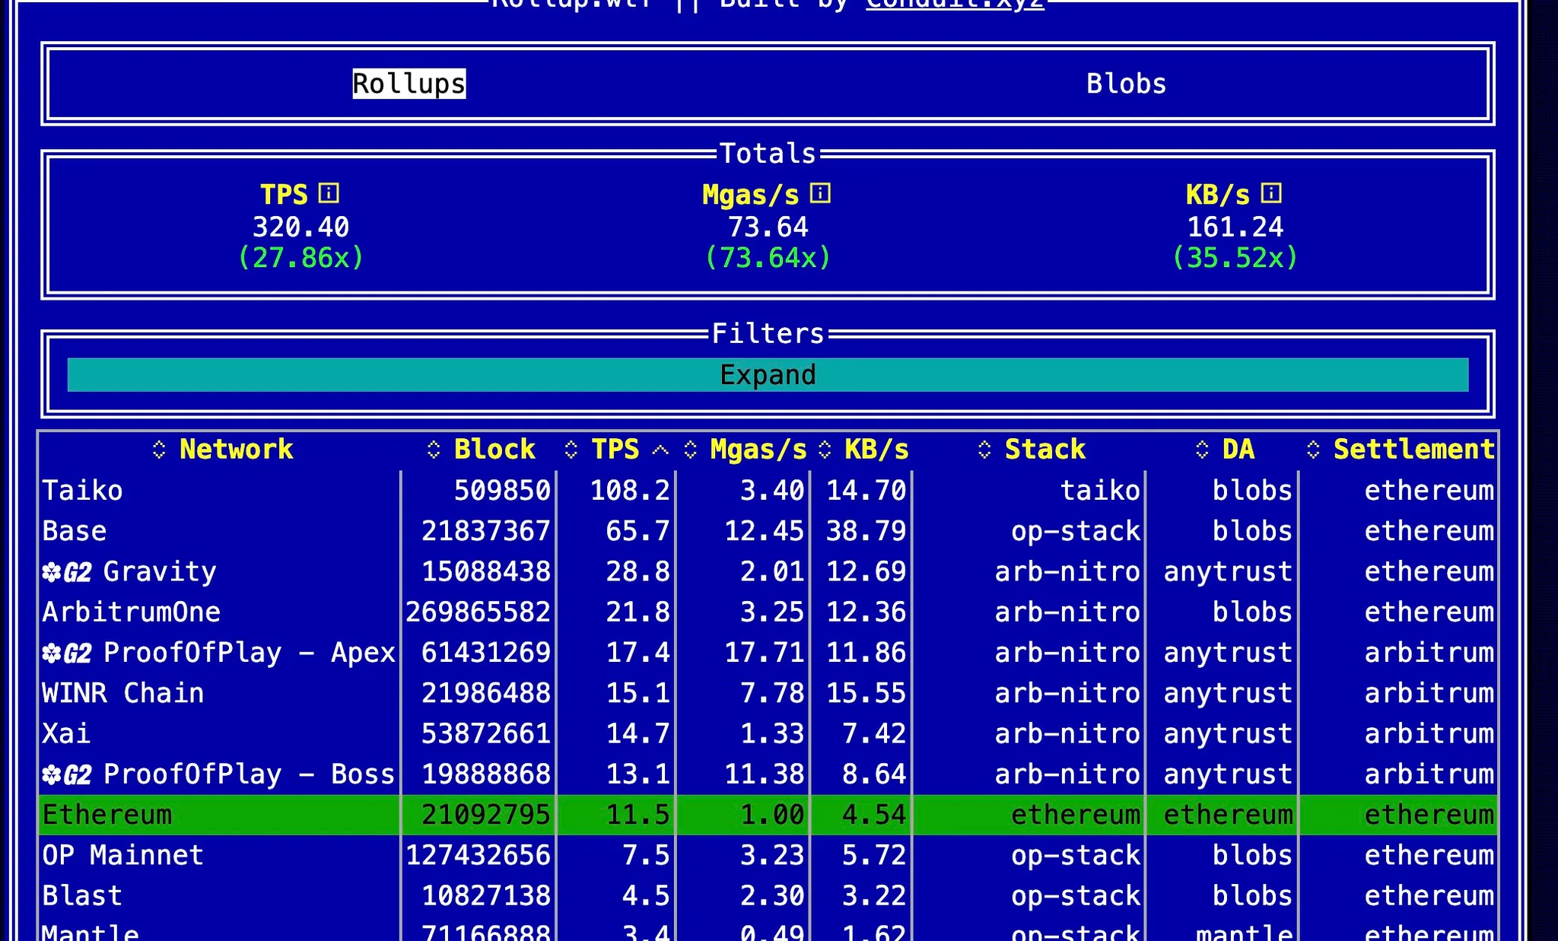
Task: Click total Mgas/s value 73.64
Action: coord(768,227)
